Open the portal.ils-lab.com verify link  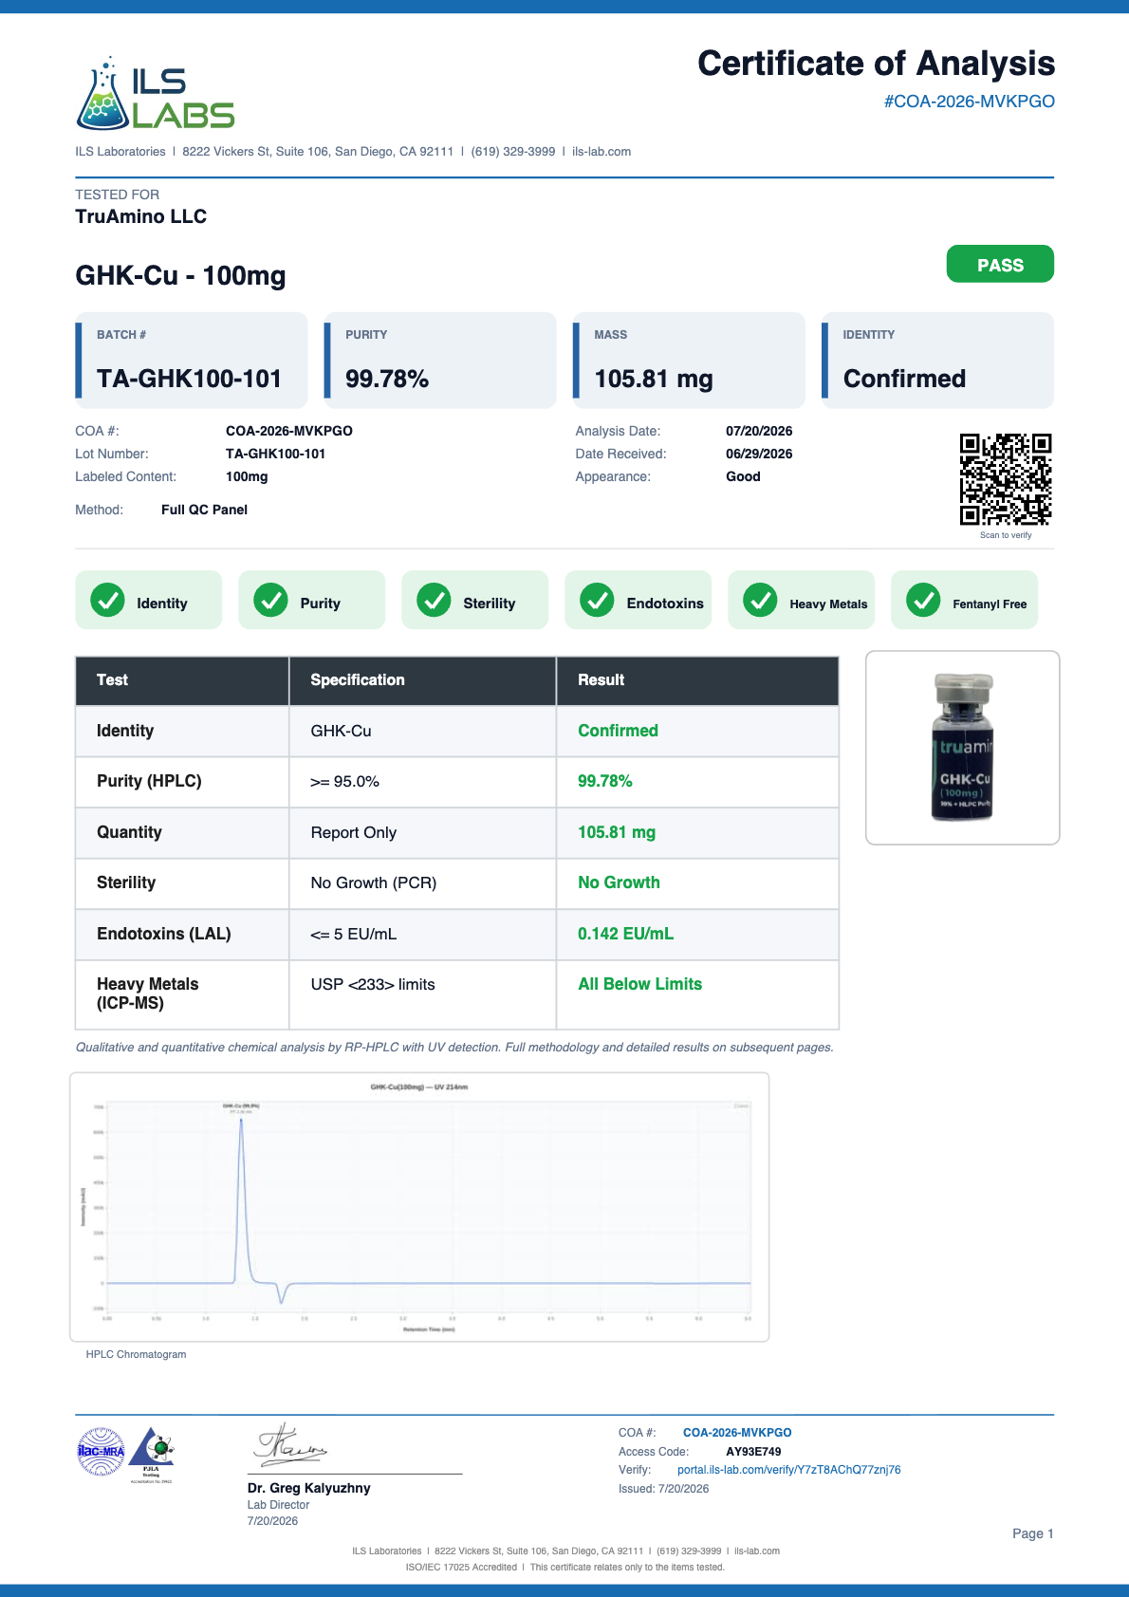[789, 1470]
